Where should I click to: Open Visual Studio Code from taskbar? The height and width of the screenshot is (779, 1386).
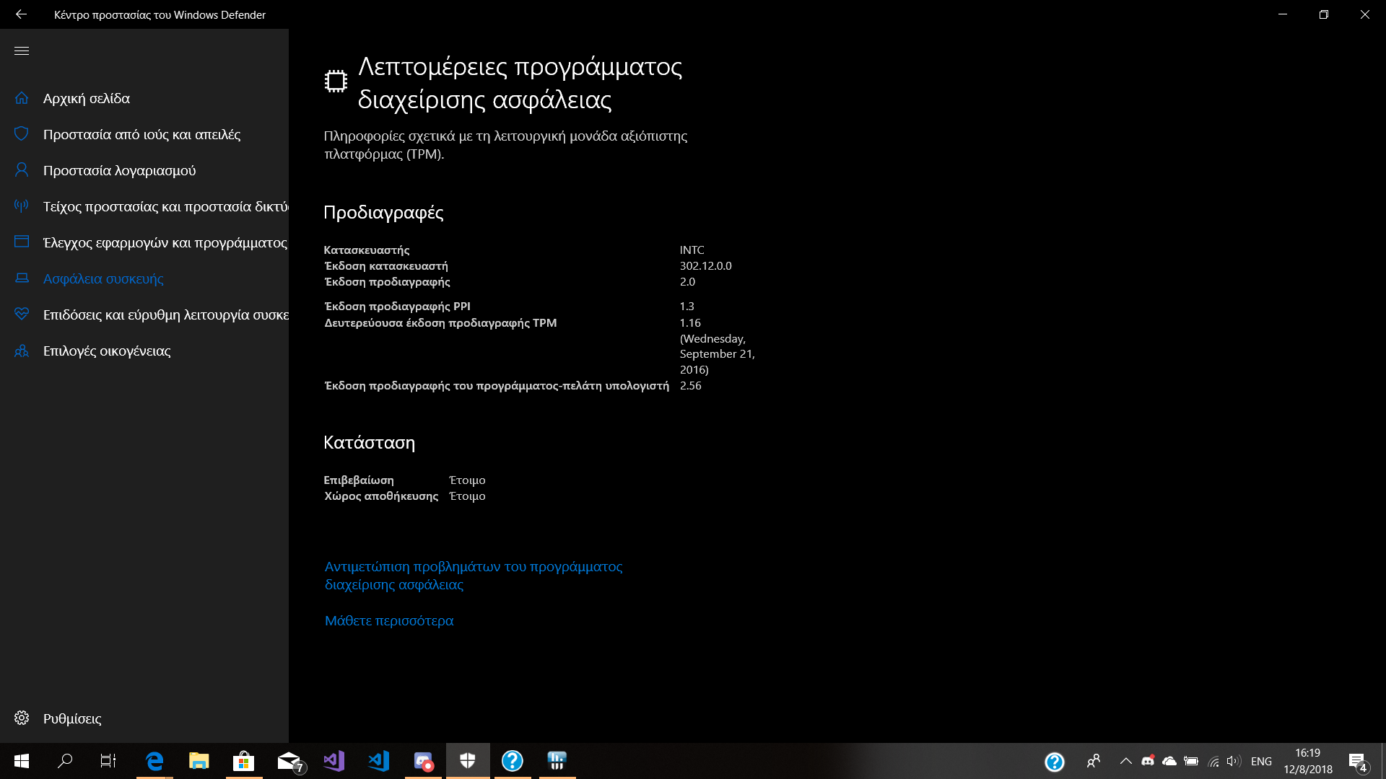click(x=378, y=761)
